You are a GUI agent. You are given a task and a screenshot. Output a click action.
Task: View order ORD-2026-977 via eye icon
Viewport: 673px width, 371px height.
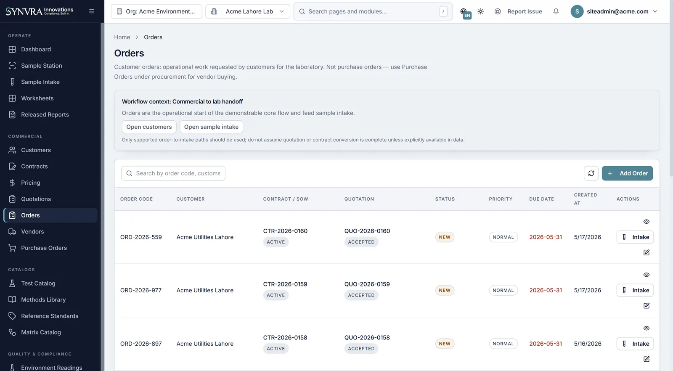(647, 275)
